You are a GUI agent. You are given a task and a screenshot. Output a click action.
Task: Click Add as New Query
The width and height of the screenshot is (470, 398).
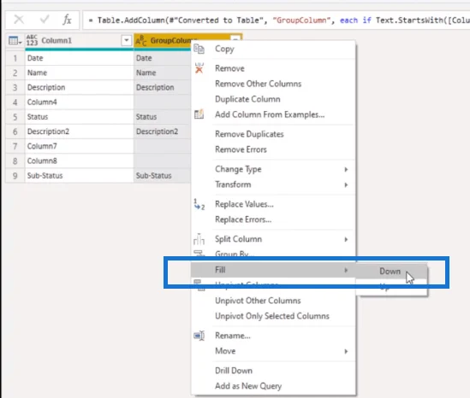[x=248, y=386]
